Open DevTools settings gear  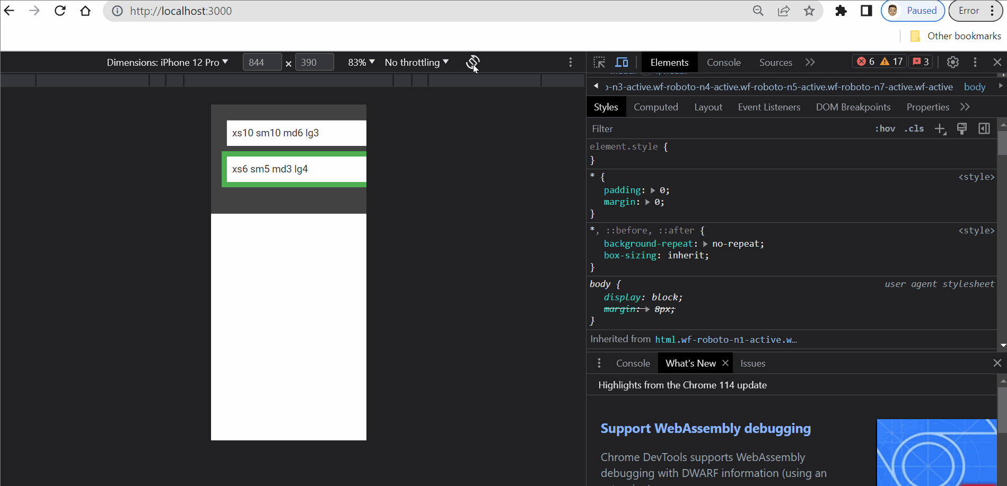tap(953, 62)
